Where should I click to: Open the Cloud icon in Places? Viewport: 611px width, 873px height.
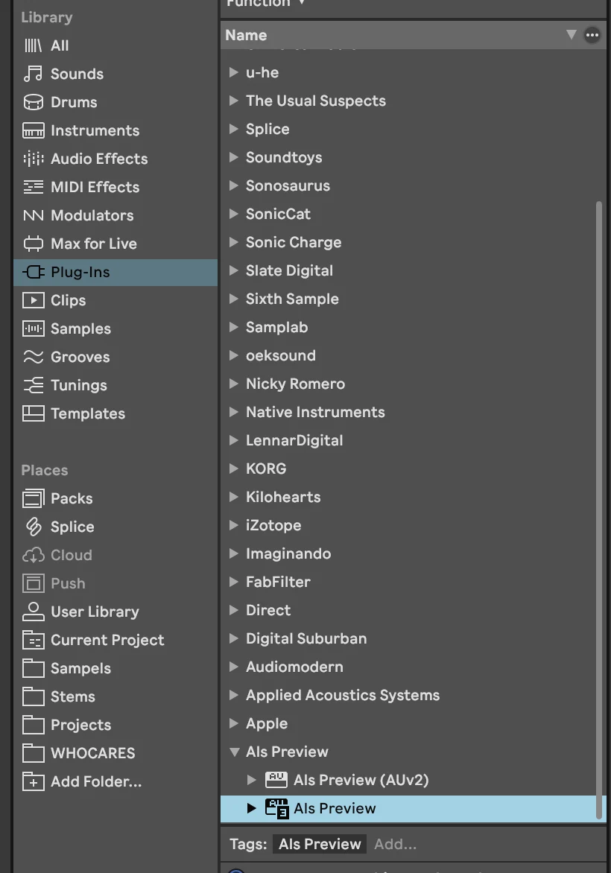click(33, 555)
